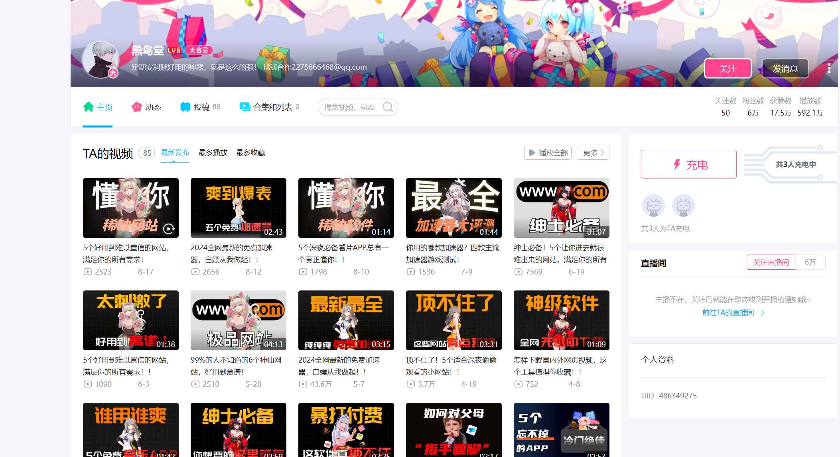Viewport: 840px width, 457px height.
Task: Click the 大会员 badge
Action: click(x=199, y=50)
